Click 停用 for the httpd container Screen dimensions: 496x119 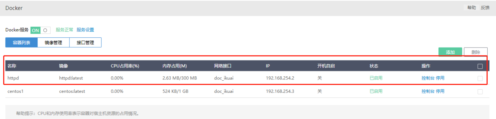(440, 78)
